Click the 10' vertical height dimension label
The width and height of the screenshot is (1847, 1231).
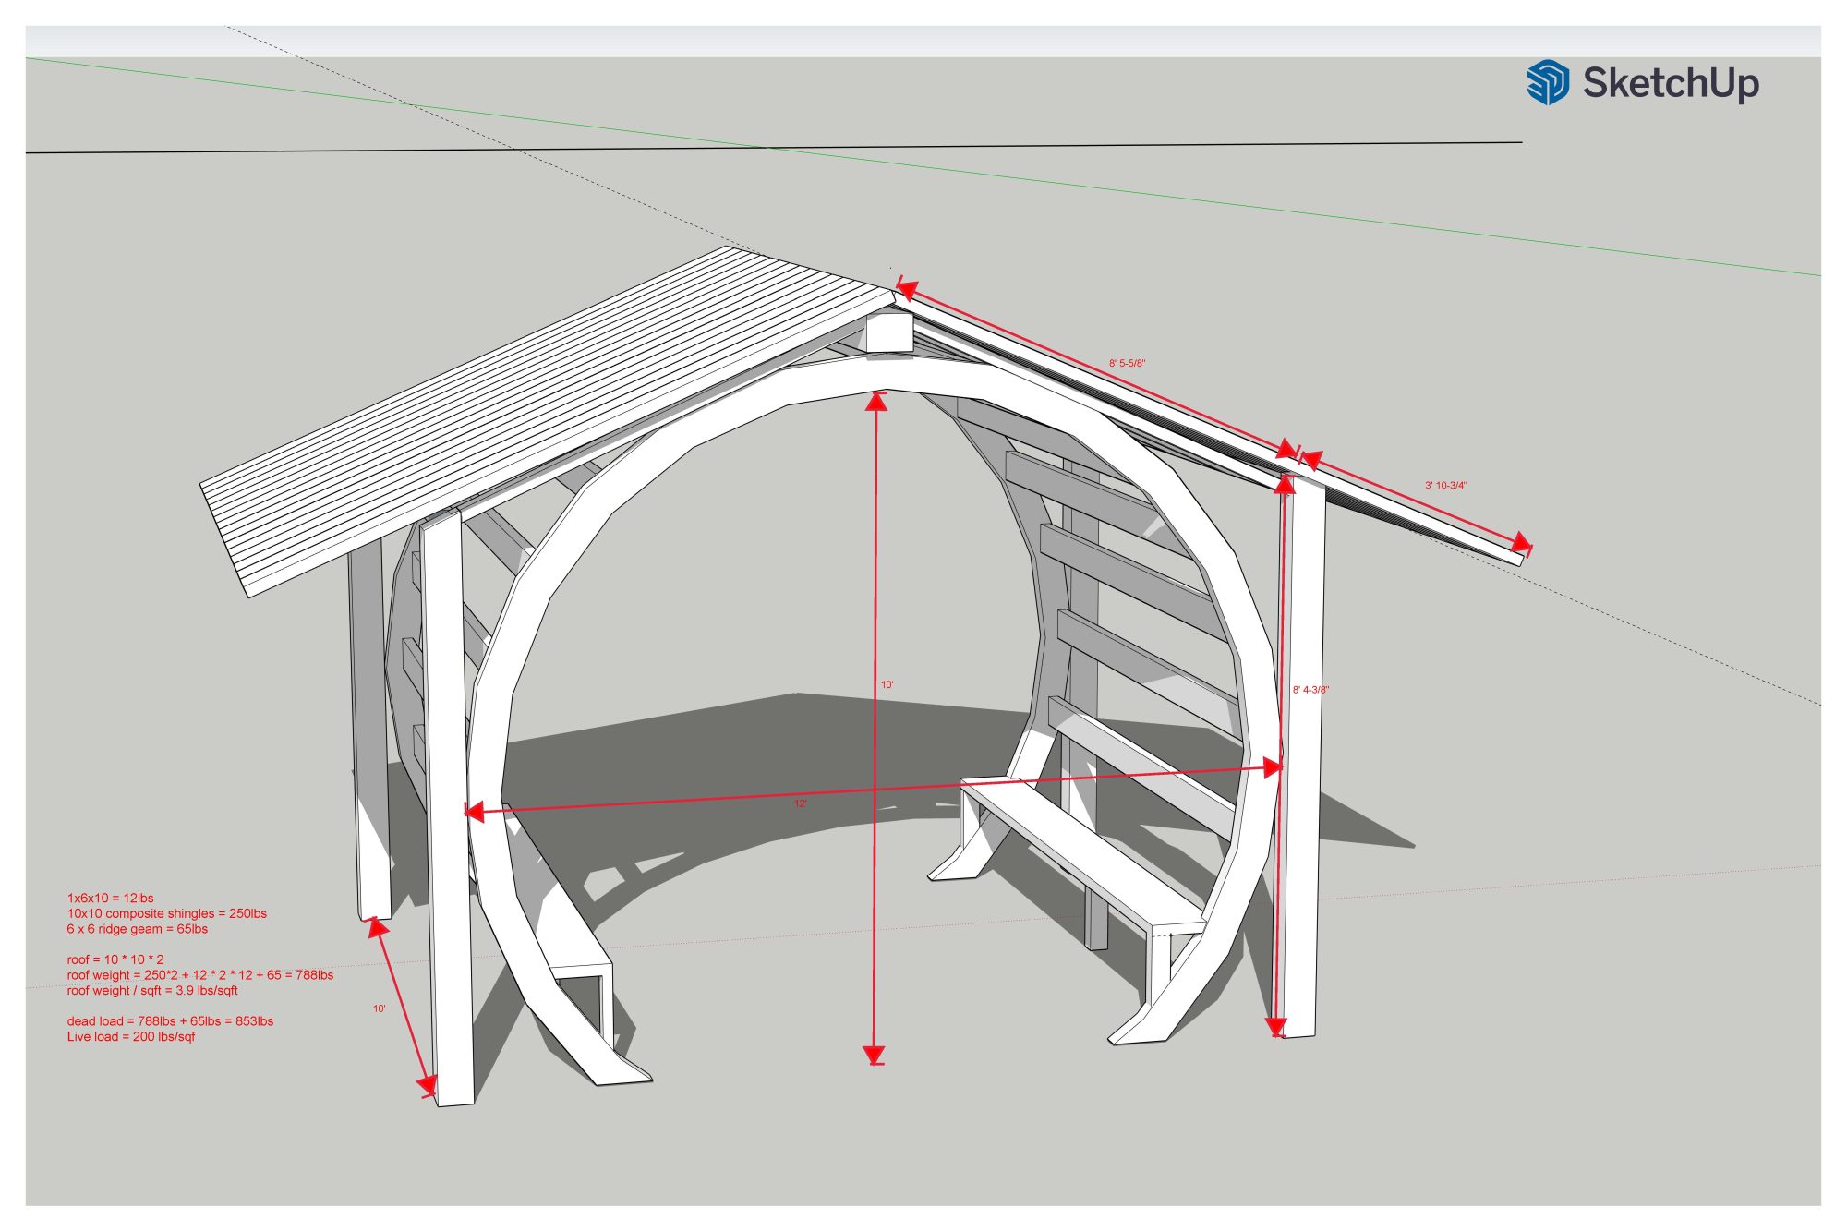pos(887,685)
